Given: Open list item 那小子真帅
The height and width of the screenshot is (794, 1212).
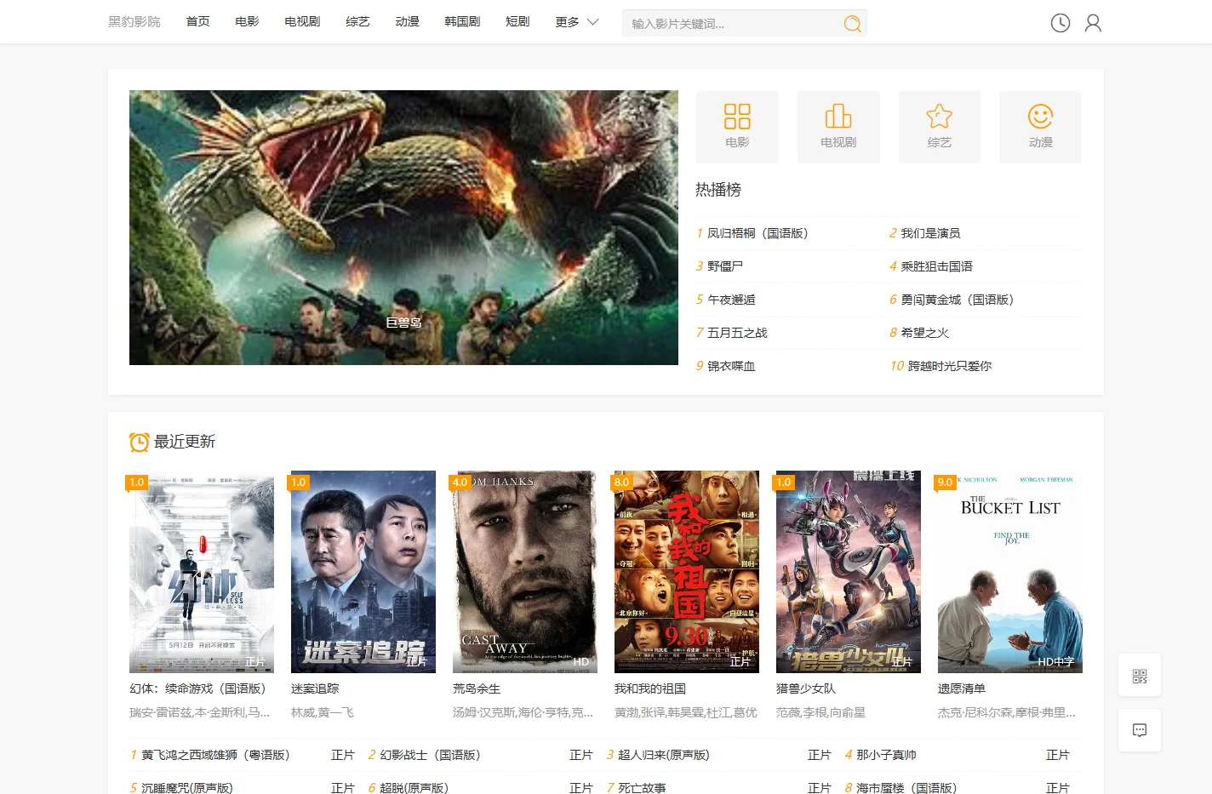Looking at the screenshot, I should coord(886,755).
